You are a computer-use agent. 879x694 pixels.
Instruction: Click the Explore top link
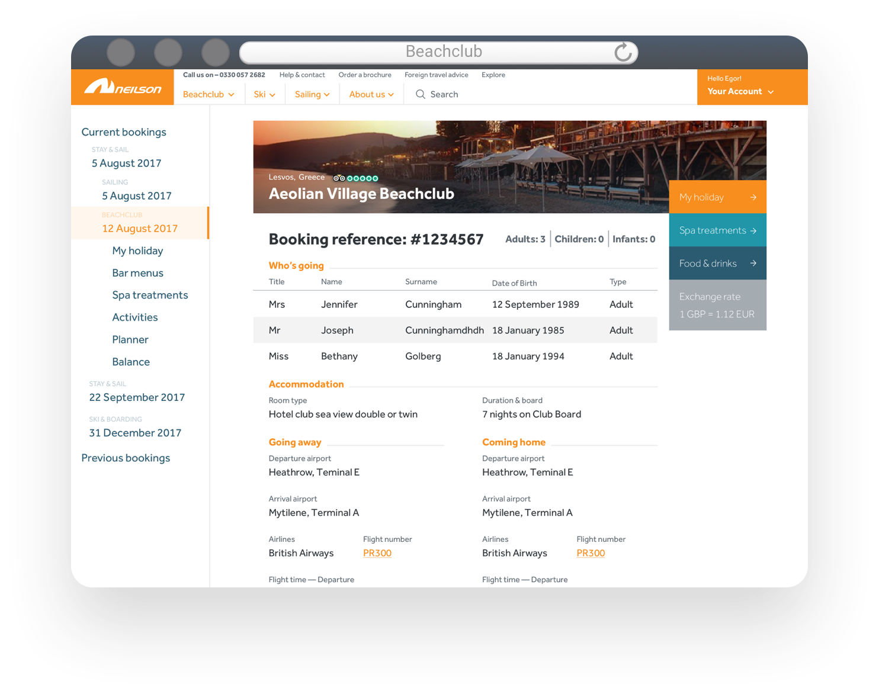pyautogui.click(x=493, y=75)
